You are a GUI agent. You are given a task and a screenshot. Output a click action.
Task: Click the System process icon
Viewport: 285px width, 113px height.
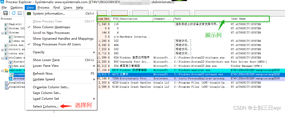tap(7, 33)
